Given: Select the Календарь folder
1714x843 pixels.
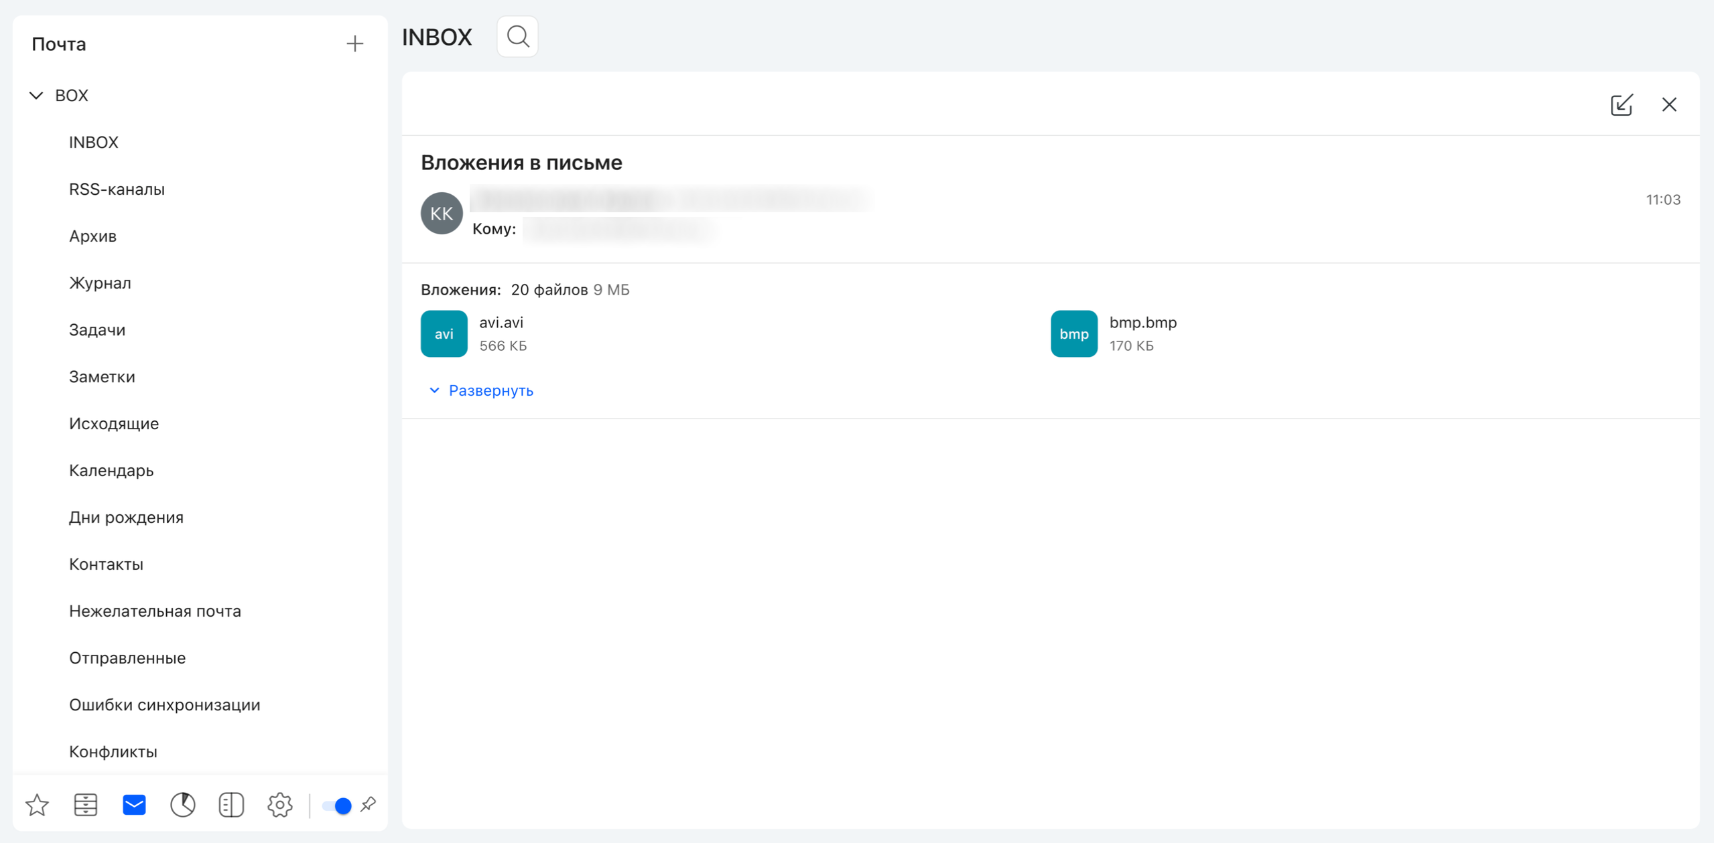Looking at the screenshot, I should point(111,471).
